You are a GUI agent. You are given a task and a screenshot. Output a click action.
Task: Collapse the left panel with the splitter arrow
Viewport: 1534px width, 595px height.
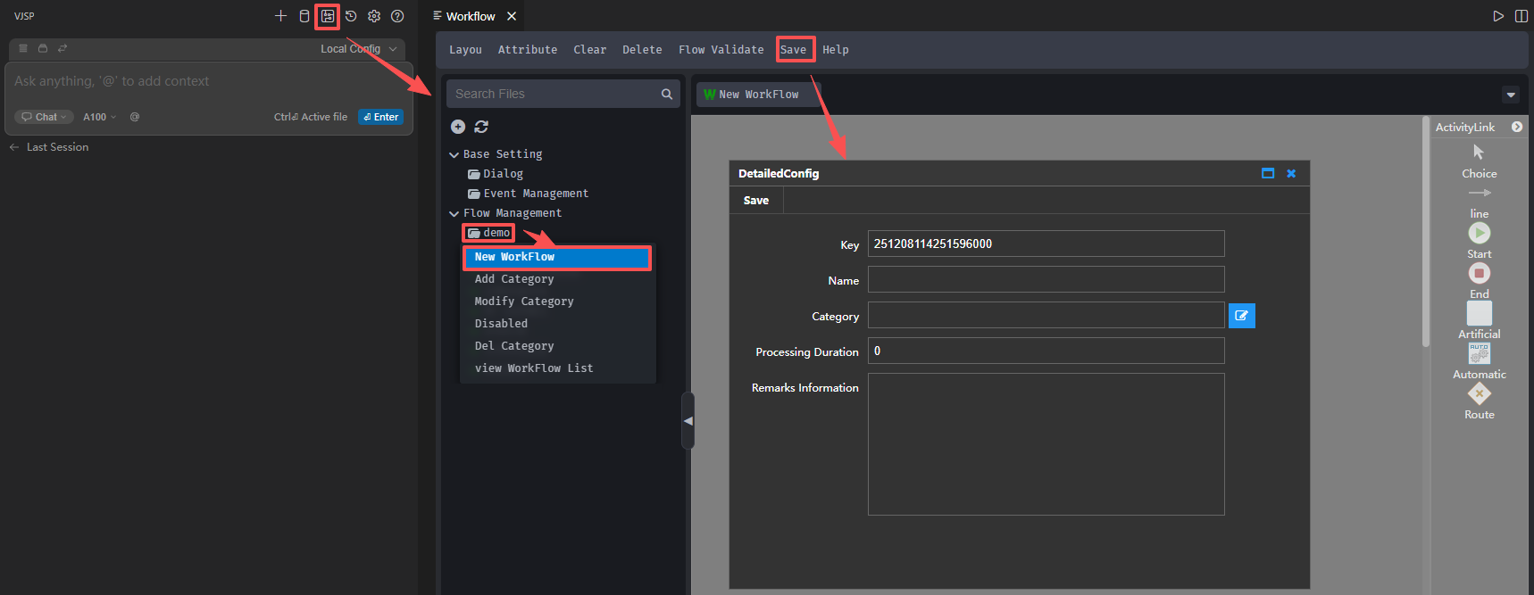pyautogui.click(x=688, y=420)
